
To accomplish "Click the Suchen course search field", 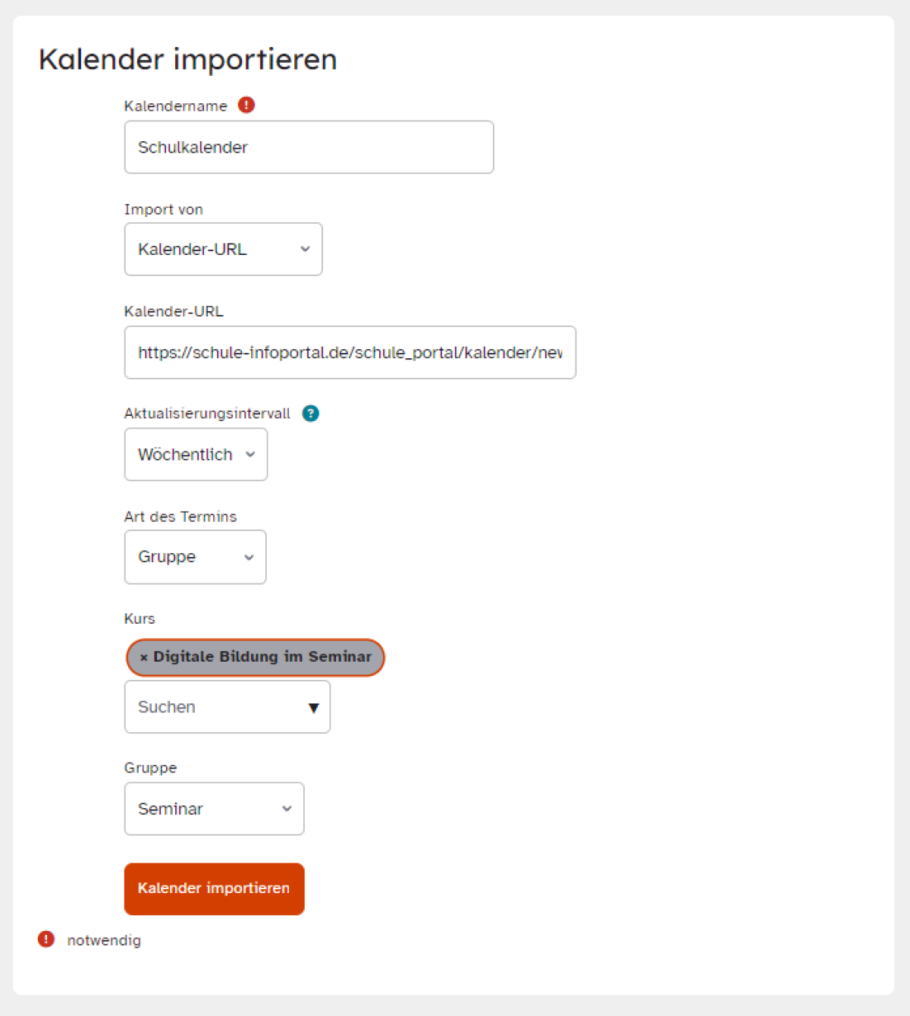I will click(227, 707).
